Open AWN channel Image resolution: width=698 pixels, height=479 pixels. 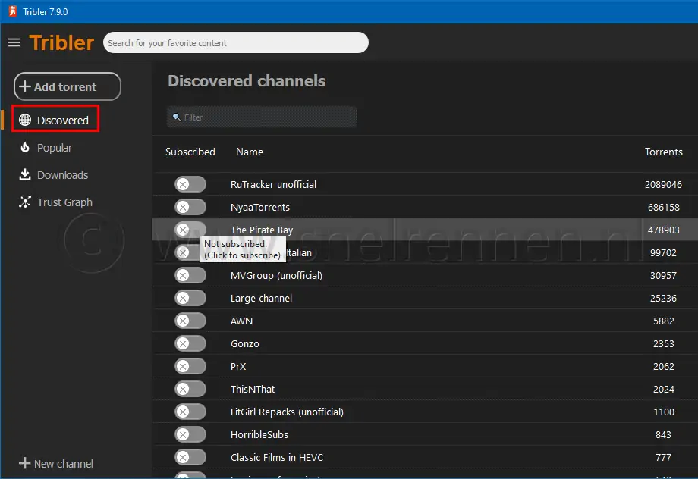pyautogui.click(x=242, y=321)
